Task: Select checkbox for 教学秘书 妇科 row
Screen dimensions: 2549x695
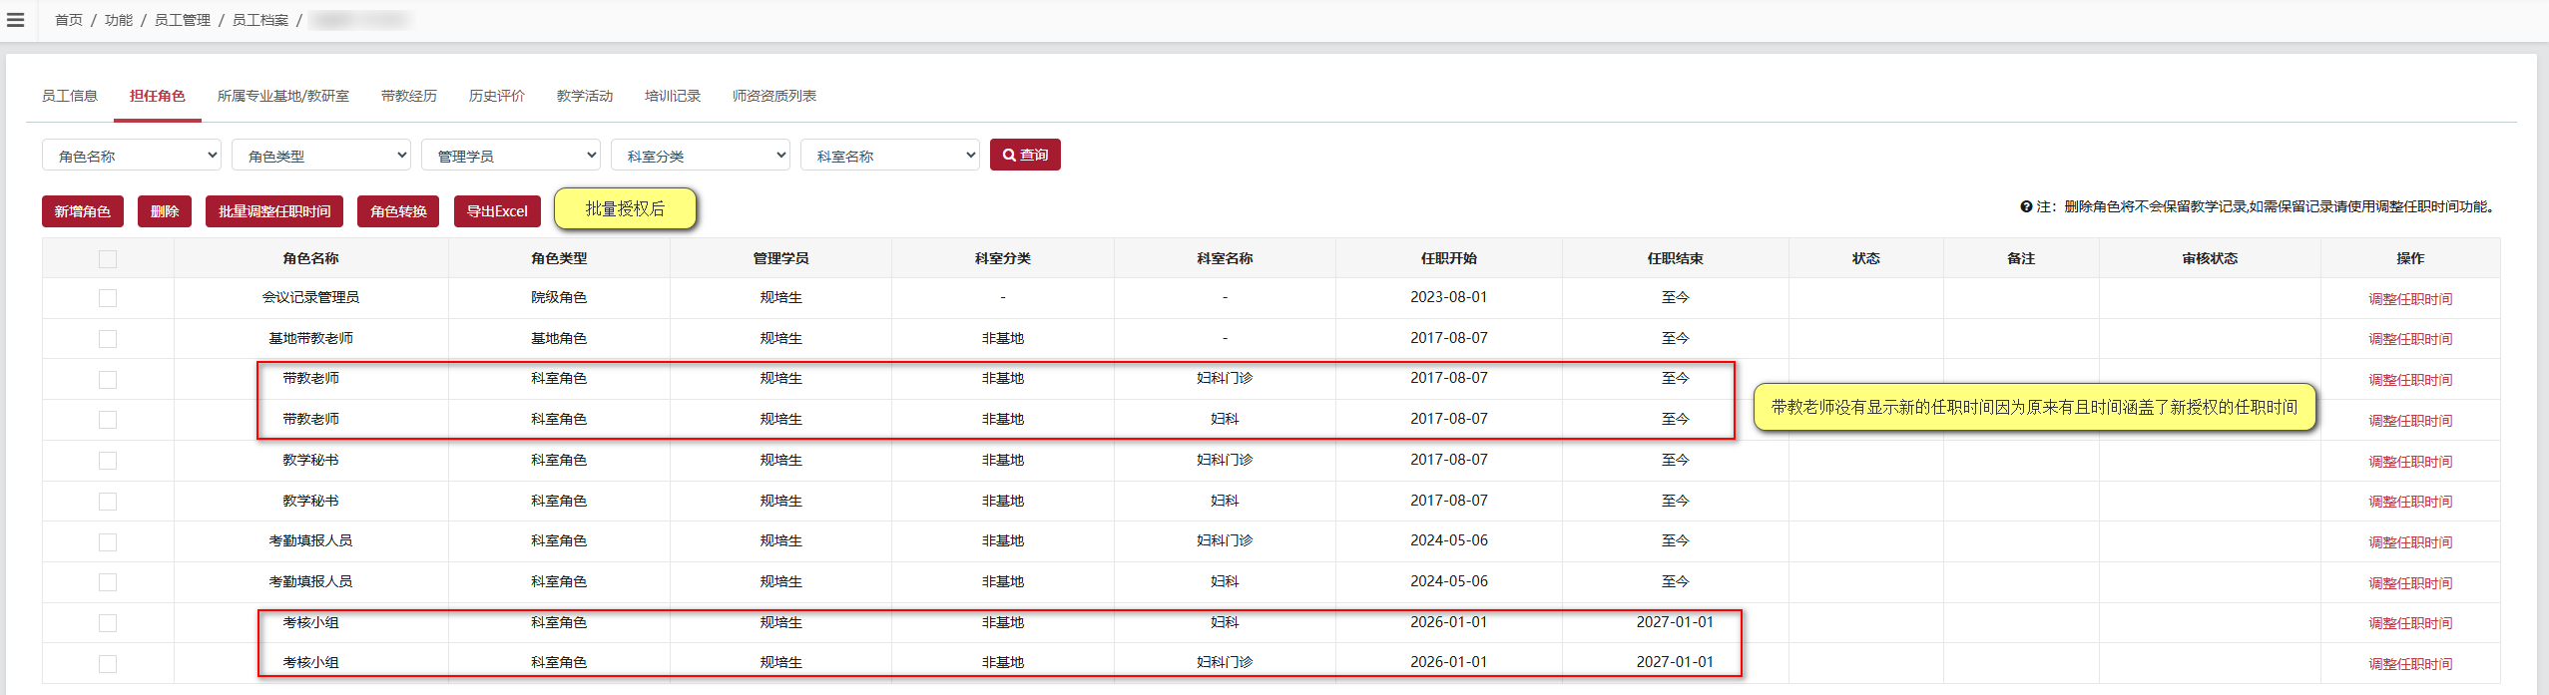Action: pyautogui.click(x=108, y=502)
